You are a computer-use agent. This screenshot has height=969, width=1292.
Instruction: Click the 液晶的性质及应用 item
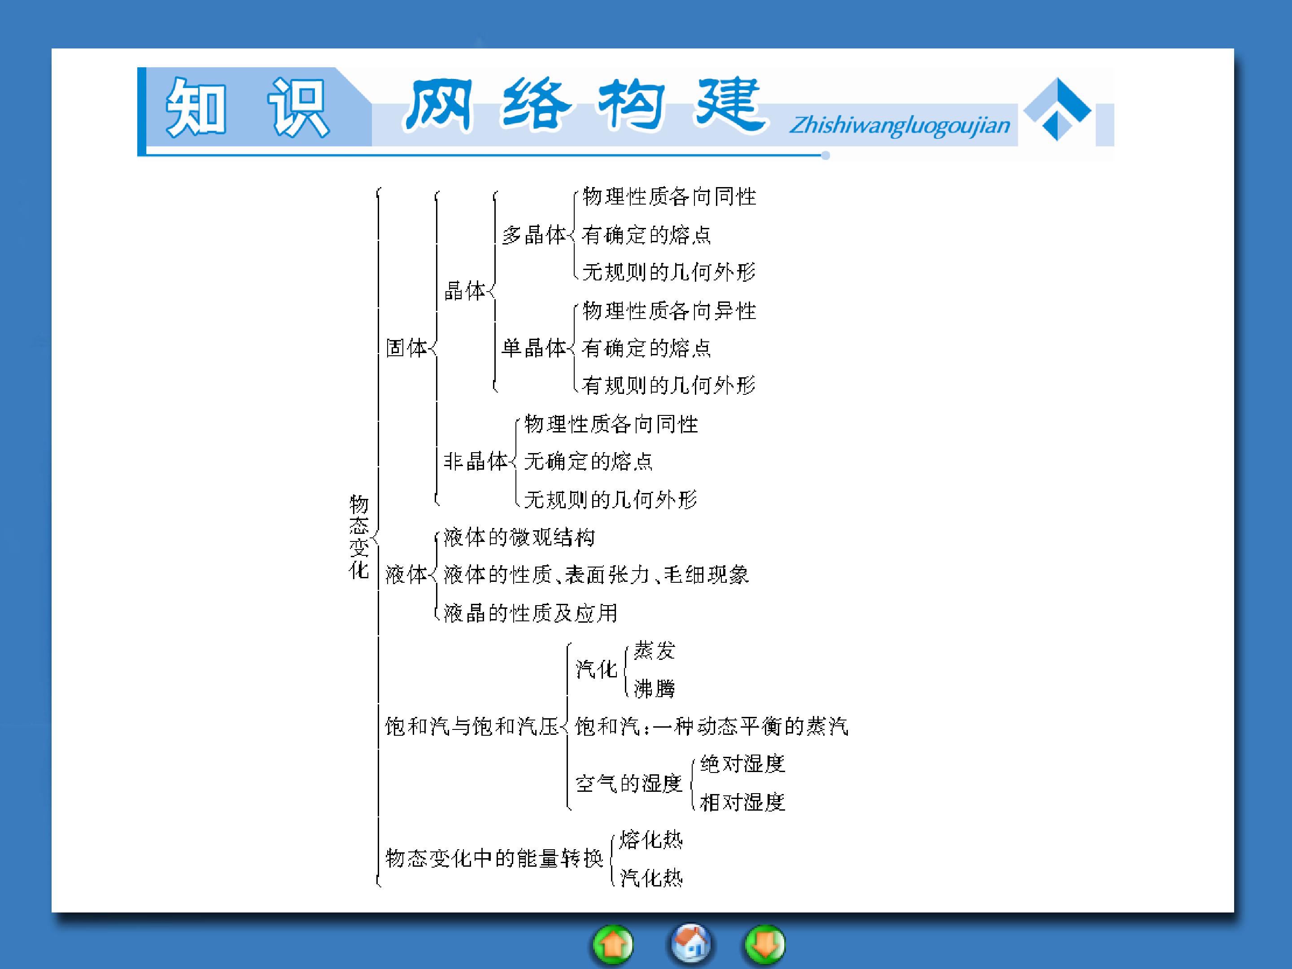pos(530,613)
